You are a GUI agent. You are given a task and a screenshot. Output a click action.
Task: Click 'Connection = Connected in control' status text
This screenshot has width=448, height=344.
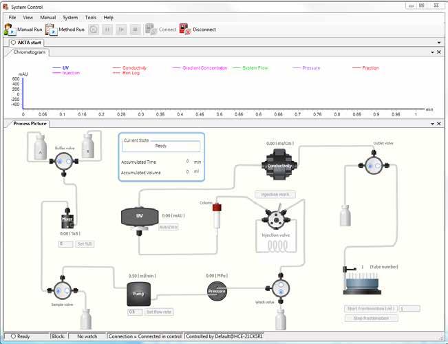(145, 336)
